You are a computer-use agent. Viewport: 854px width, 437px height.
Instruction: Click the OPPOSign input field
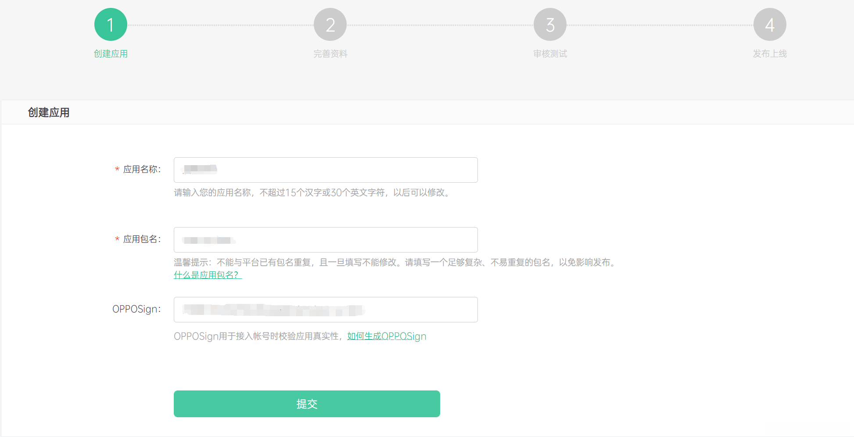pyautogui.click(x=325, y=310)
